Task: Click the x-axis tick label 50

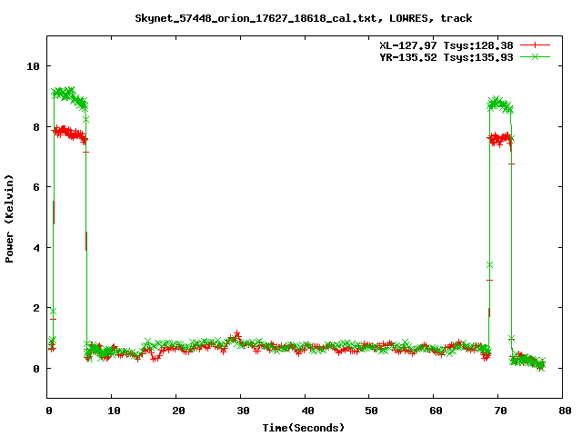Action: [x=372, y=411]
